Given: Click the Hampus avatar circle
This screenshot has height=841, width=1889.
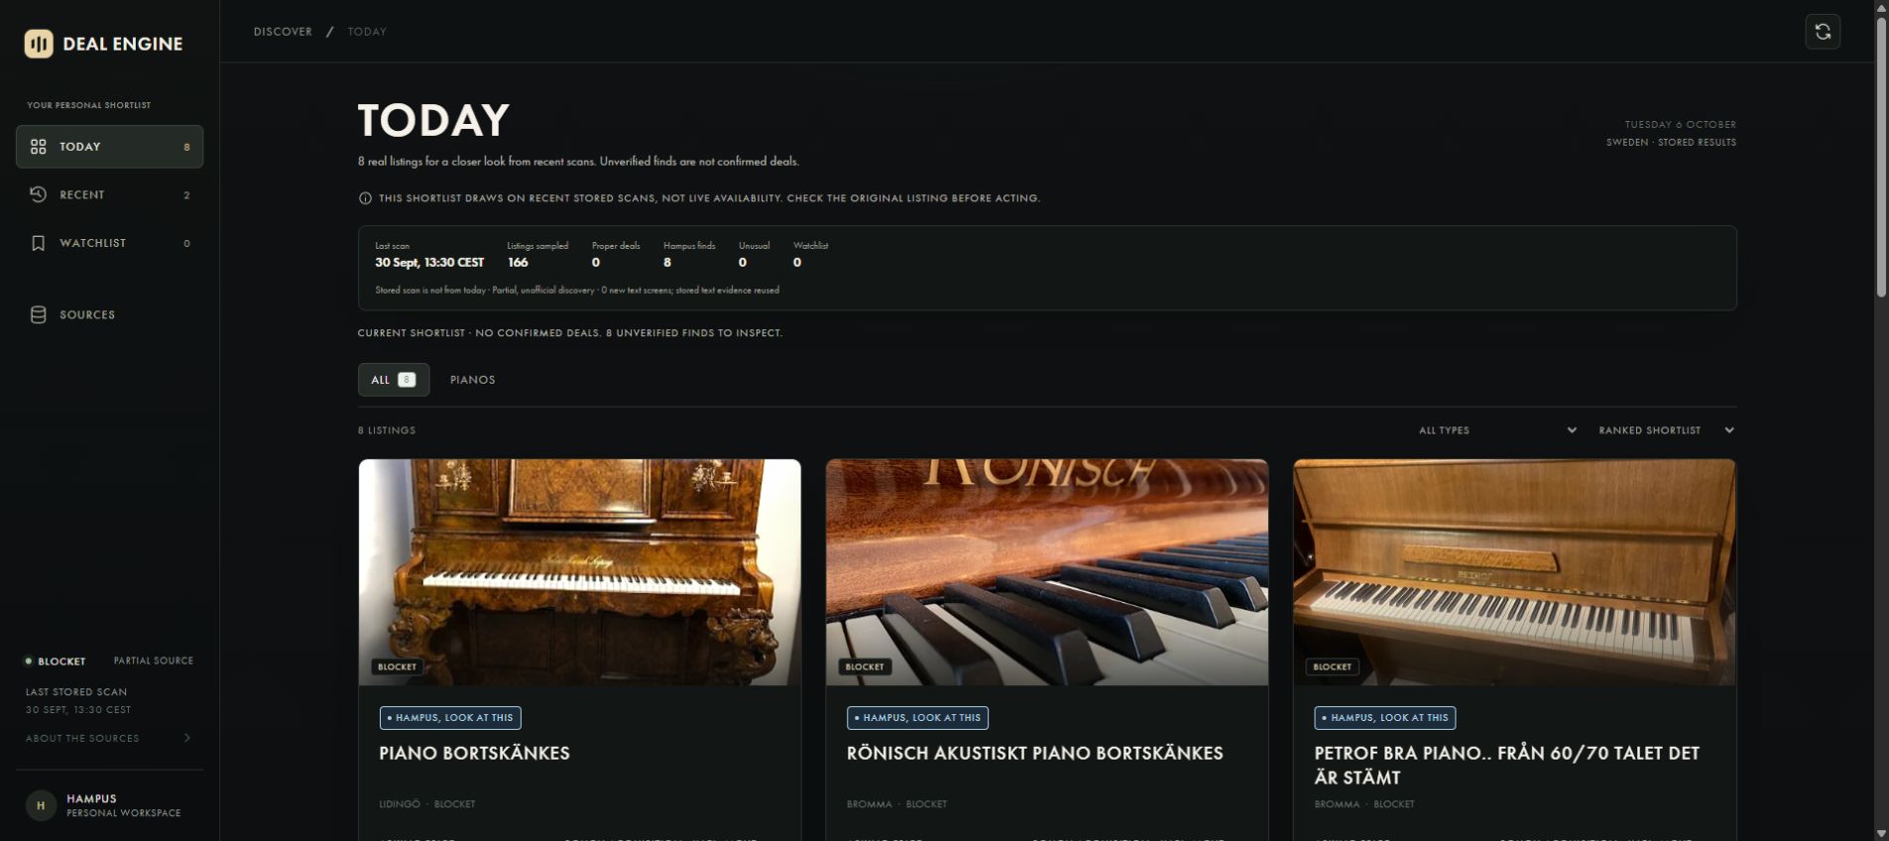Looking at the screenshot, I should point(41,805).
